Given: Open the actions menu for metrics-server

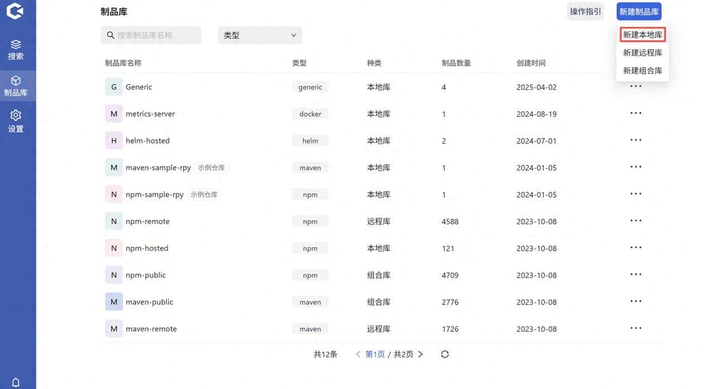Looking at the screenshot, I should (636, 113).
